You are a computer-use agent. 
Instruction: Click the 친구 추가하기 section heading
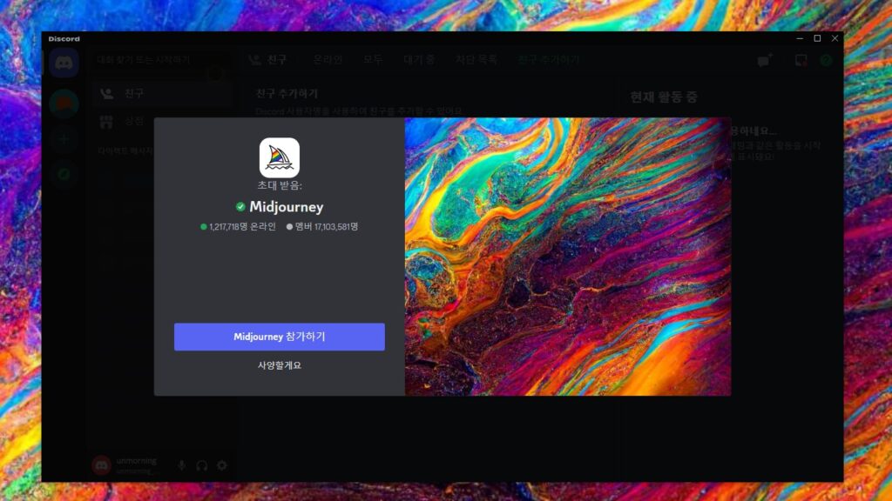click(287, 94)
